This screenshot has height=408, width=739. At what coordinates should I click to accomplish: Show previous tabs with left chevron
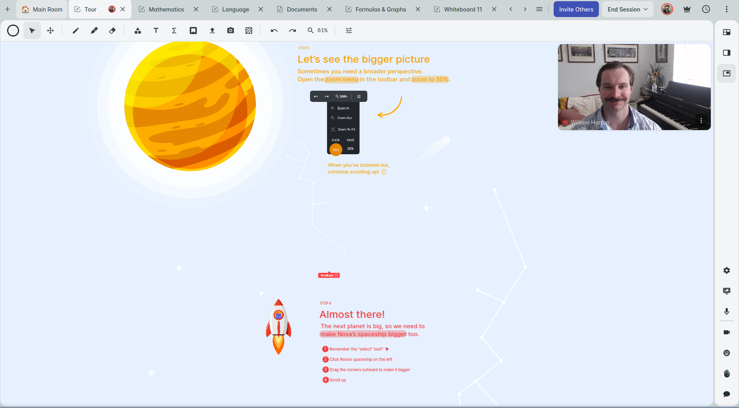[511, 9]
